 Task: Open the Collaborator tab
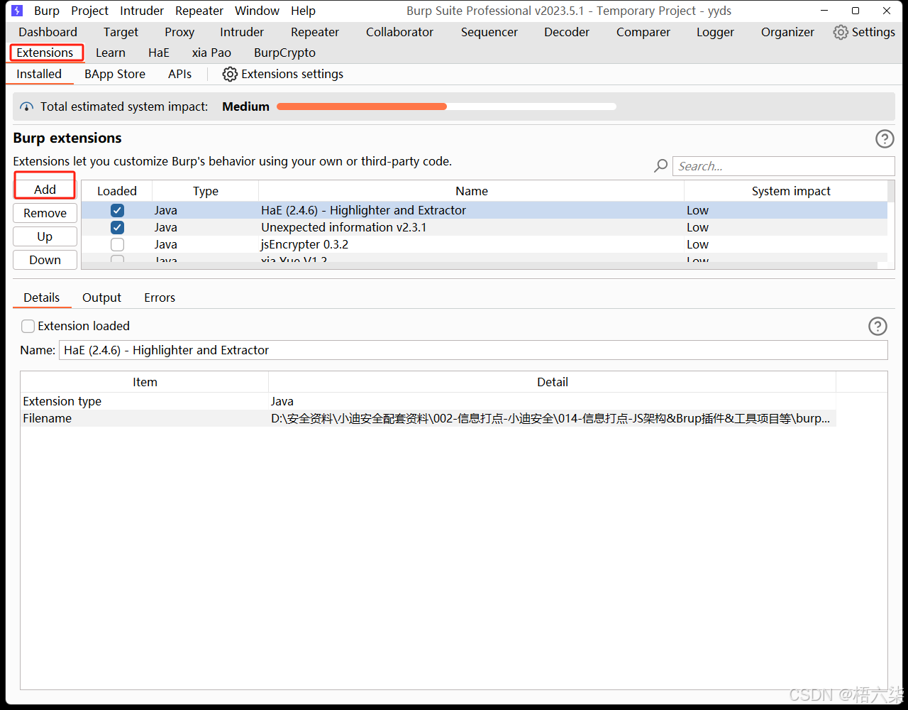coord(399,32)
